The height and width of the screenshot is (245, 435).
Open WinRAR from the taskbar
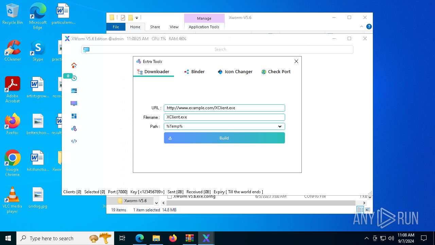[x=189, y=238]
